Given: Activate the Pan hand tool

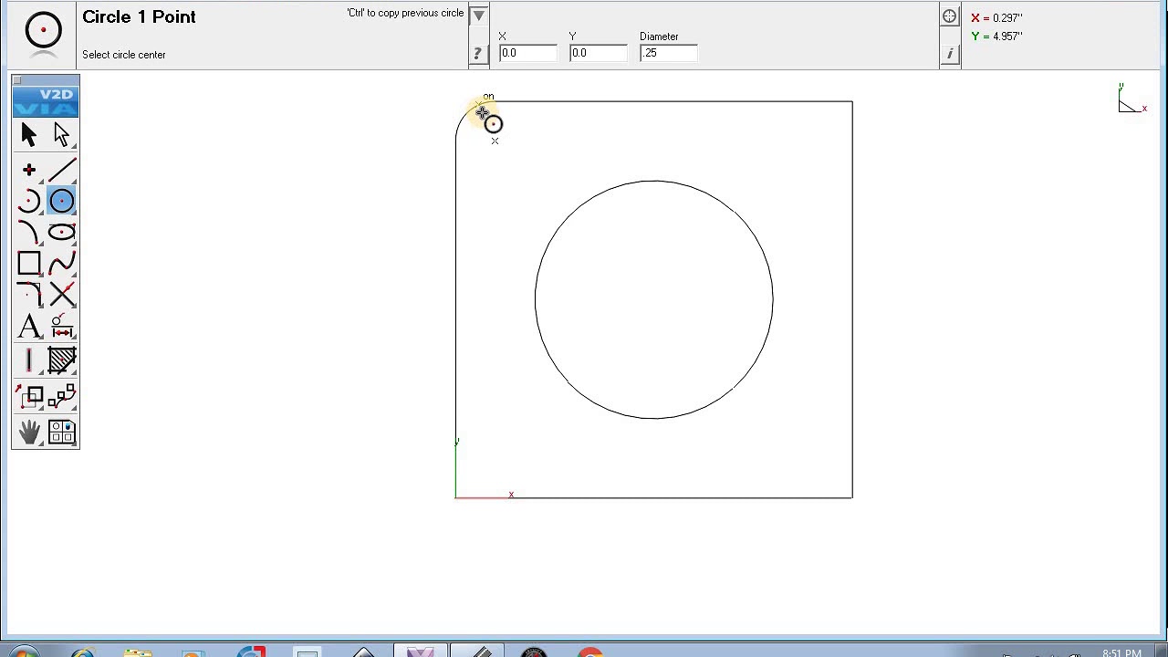Looking at the screenshot, I should click(28, 432).
